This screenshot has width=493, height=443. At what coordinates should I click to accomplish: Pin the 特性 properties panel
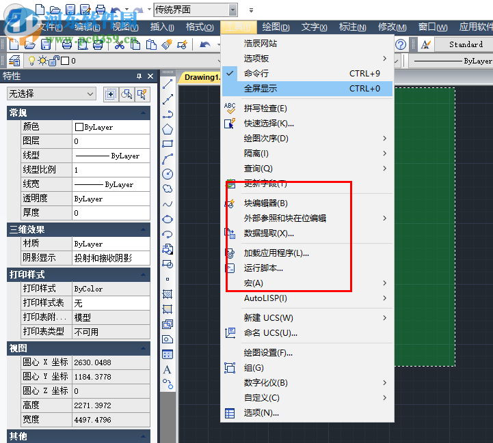tap(139, 76)
